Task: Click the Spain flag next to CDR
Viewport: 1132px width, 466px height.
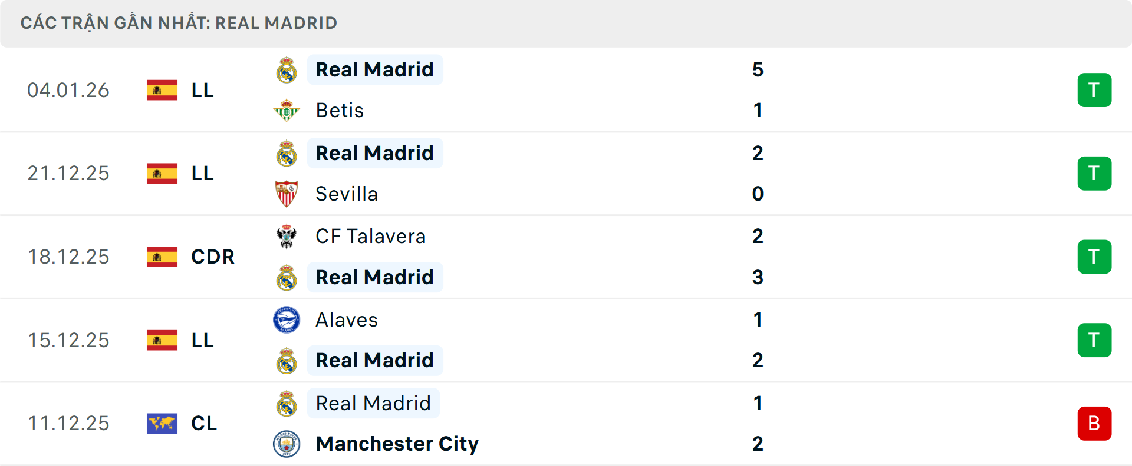Action: 162,257
